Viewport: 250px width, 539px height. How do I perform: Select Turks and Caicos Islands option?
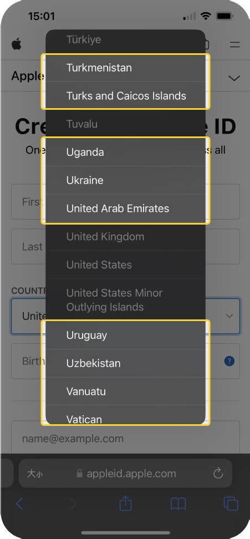126,96
